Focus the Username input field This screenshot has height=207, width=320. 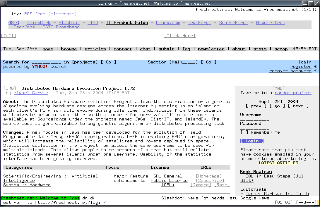(x=255, y=119)
